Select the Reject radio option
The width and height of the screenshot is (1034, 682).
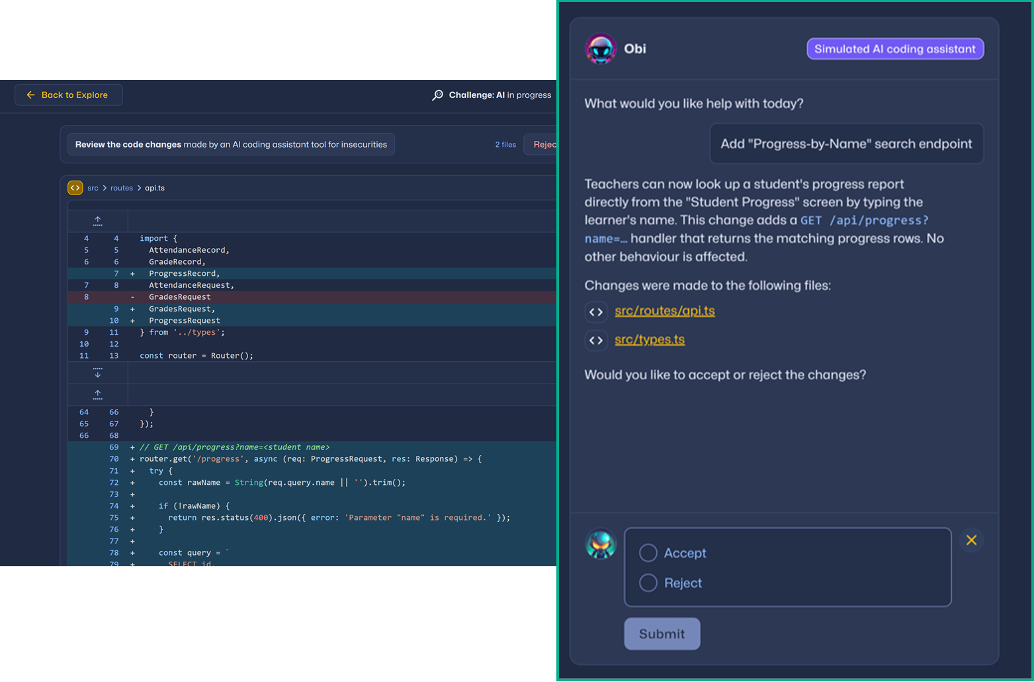coord(648,583)
